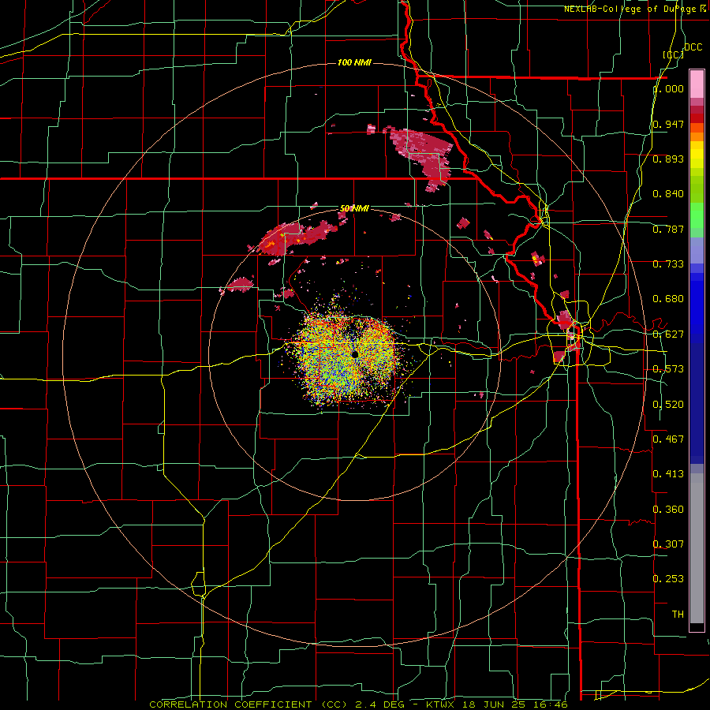Click the 0.627 color scale value
This screenshot has width=710, height=710.
coord(668,334)
